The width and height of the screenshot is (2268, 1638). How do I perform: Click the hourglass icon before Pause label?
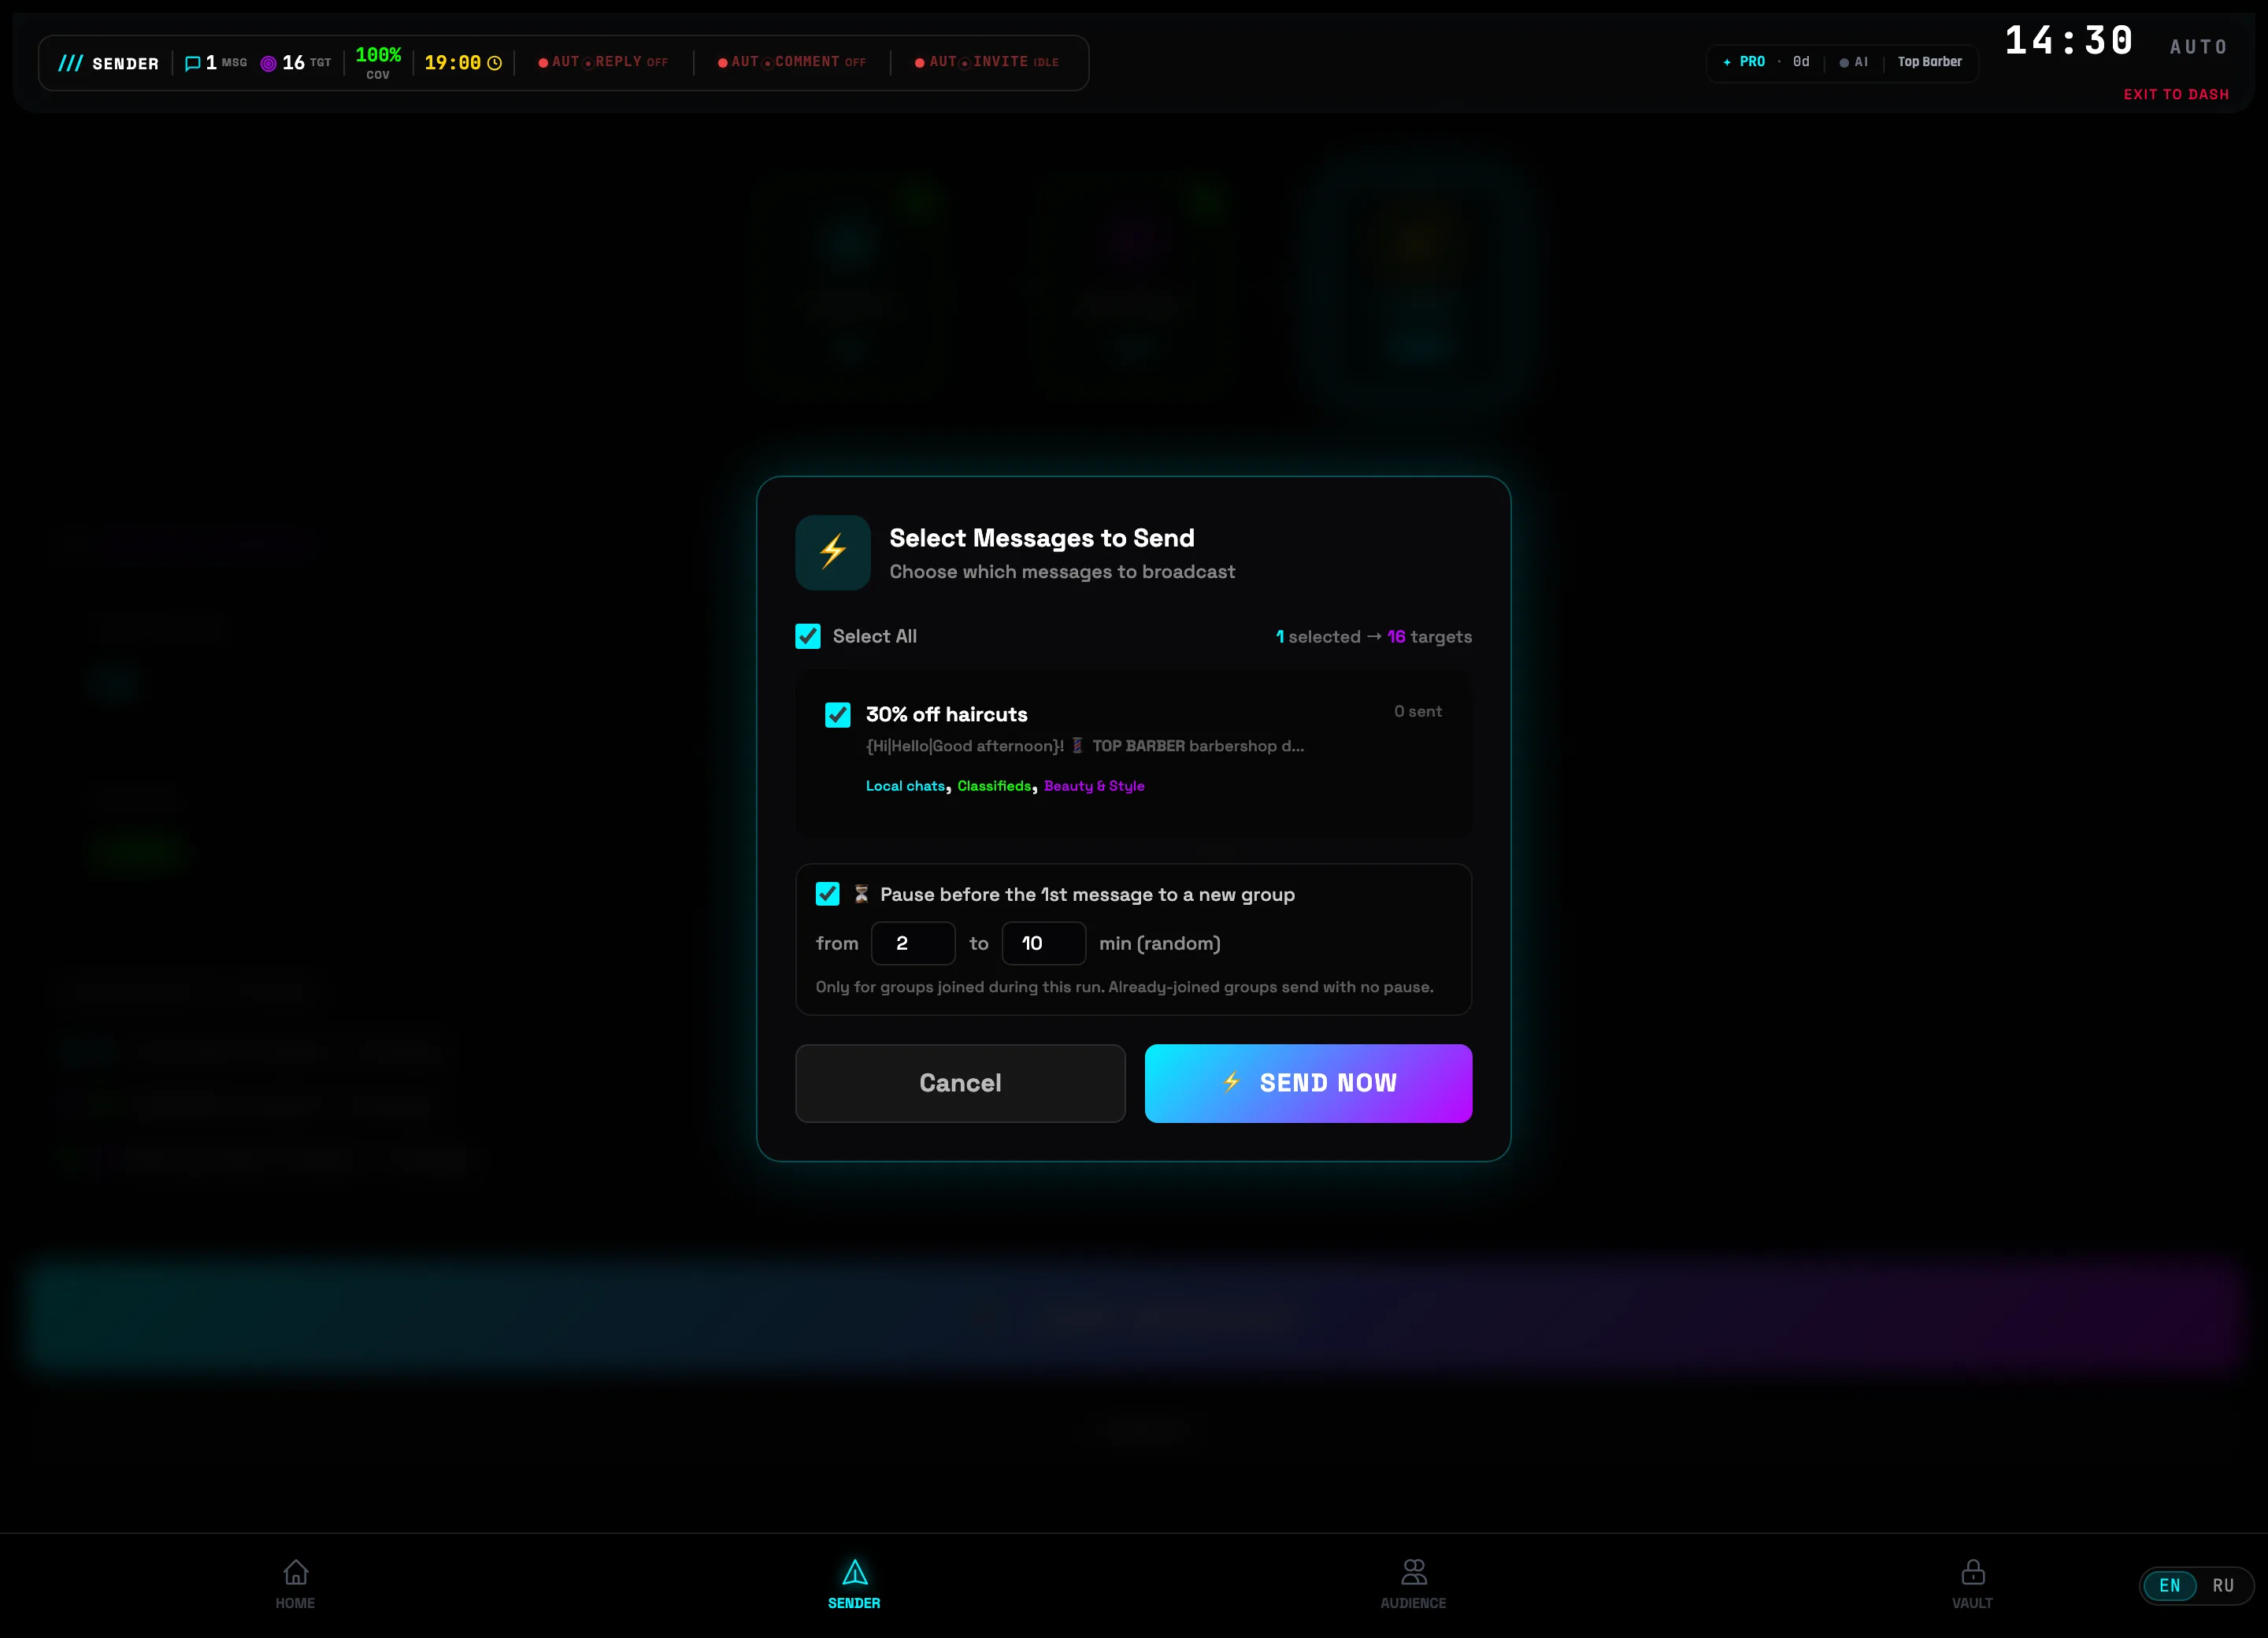pos(861,894)
